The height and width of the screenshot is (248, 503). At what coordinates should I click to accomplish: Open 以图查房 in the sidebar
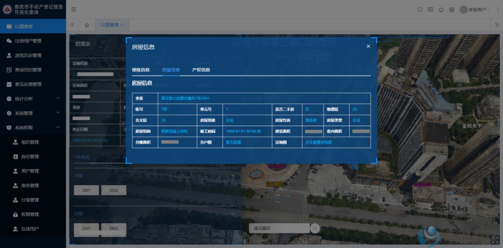click(x=33, y=27)
